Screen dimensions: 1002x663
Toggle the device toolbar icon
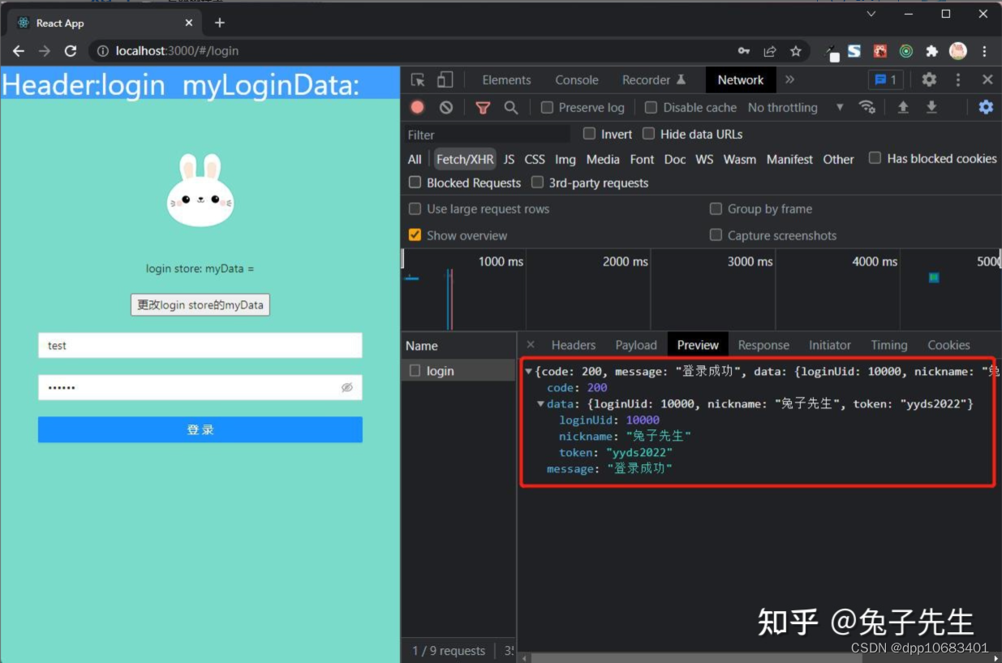[445, 80]
